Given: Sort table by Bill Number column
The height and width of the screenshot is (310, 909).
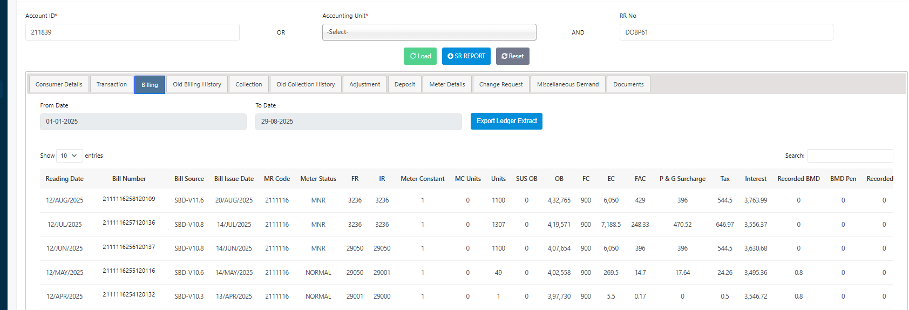Looking at the screenshot, I should [129, 179].
